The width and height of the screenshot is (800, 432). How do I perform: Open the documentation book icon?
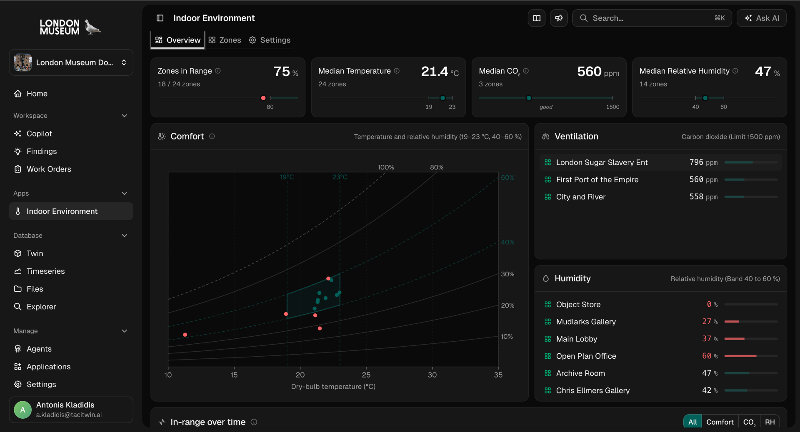coord(537,18)
